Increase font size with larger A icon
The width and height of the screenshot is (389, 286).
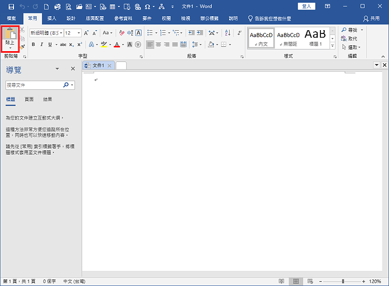[x=86, y=33]
